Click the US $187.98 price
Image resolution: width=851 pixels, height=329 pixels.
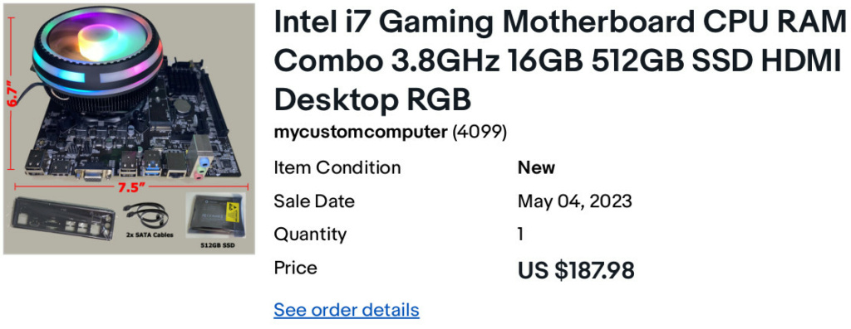coord(576,270)
